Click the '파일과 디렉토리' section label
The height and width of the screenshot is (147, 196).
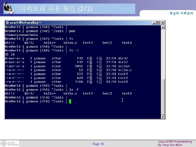click(181, 13)
